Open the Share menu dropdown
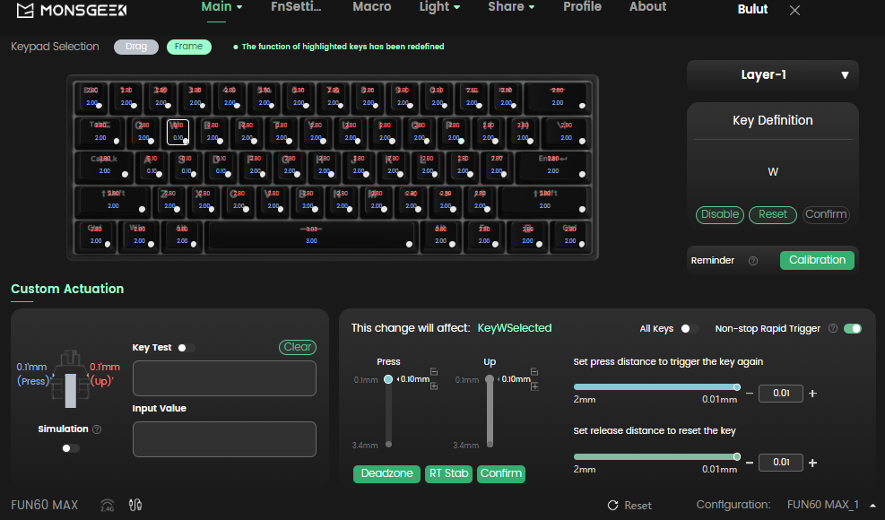This screenshot has height=520, width=885. coord(511,7)
